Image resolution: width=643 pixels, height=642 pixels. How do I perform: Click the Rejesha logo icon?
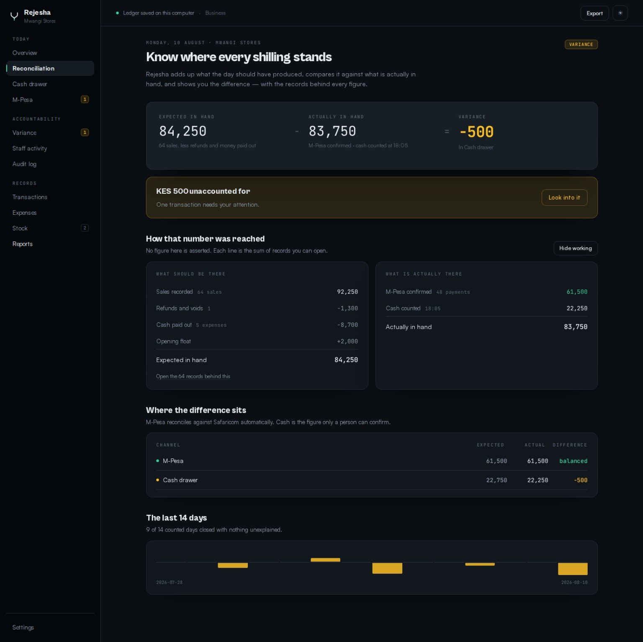(14, 16)
